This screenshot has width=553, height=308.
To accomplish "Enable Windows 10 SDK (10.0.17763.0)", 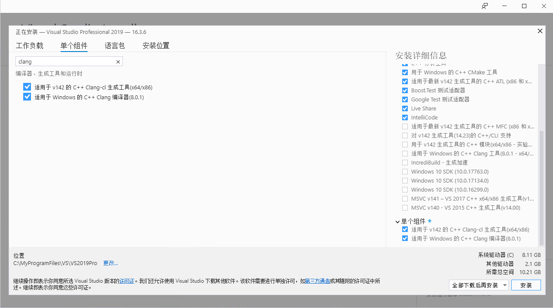I will point(404,171).
